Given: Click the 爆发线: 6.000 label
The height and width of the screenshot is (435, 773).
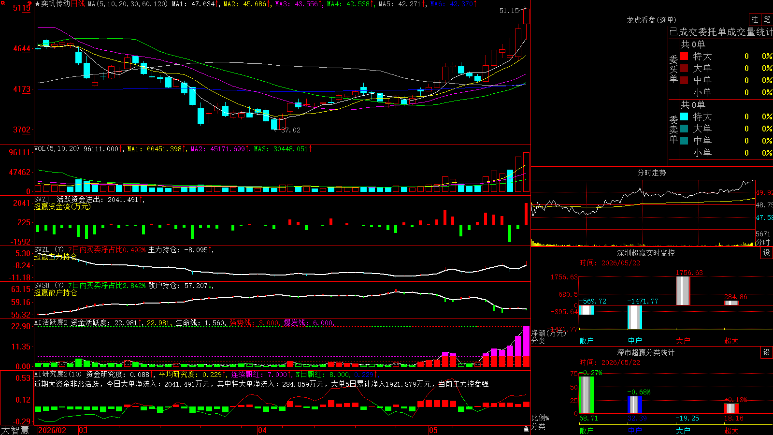Looking at the screenshot, I should click(308, 323).
